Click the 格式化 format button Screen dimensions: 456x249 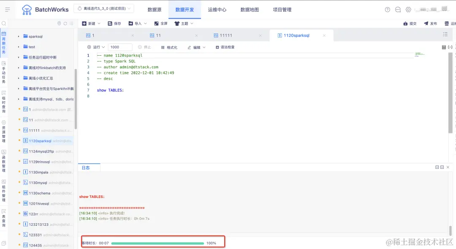point(169,47)
